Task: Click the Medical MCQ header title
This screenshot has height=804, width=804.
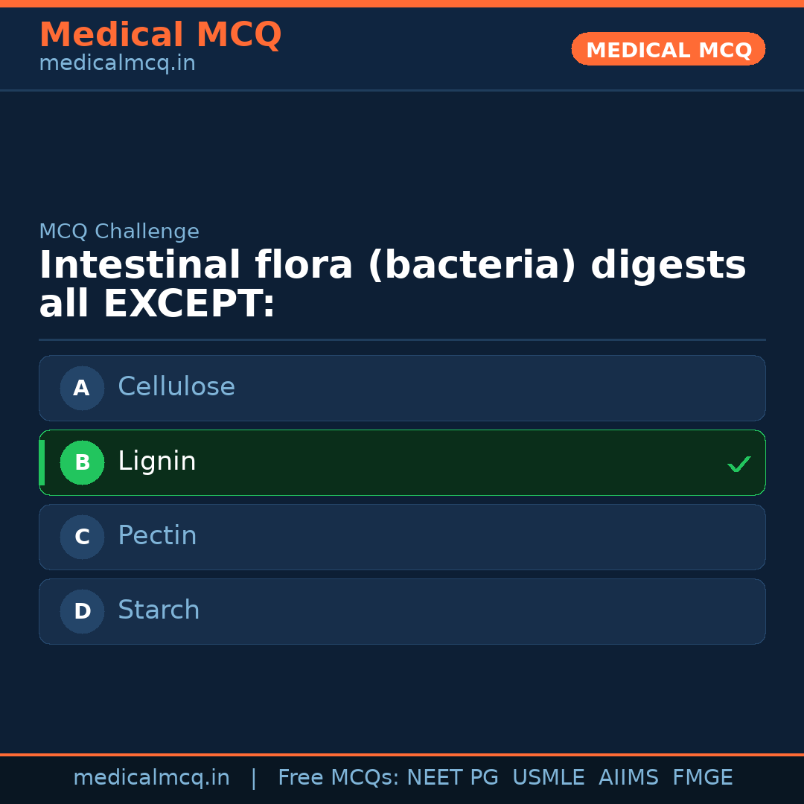Action: (160, 34)
